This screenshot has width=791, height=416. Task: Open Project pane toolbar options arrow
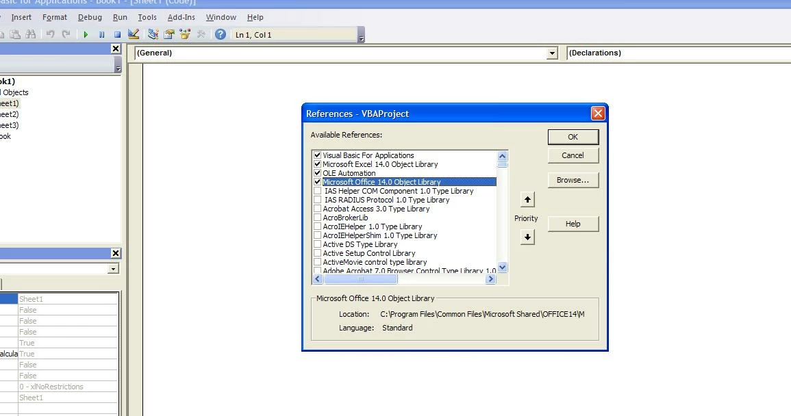point(118,65)
